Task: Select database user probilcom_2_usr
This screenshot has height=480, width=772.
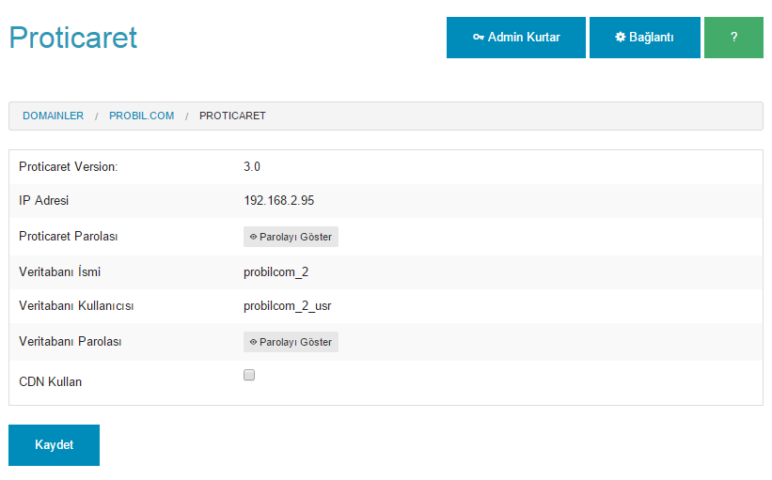Action: pos(288,306)
